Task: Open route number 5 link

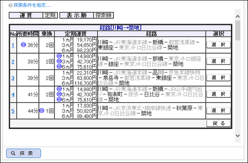Action: (x=13, y=111)
